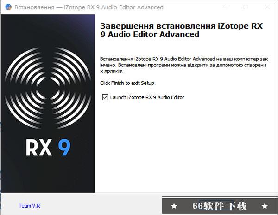The height and width of the screenshot is (215, 278).
Task: Click the blue 9 in the RX logo
Action: click(x=64, y=147)
